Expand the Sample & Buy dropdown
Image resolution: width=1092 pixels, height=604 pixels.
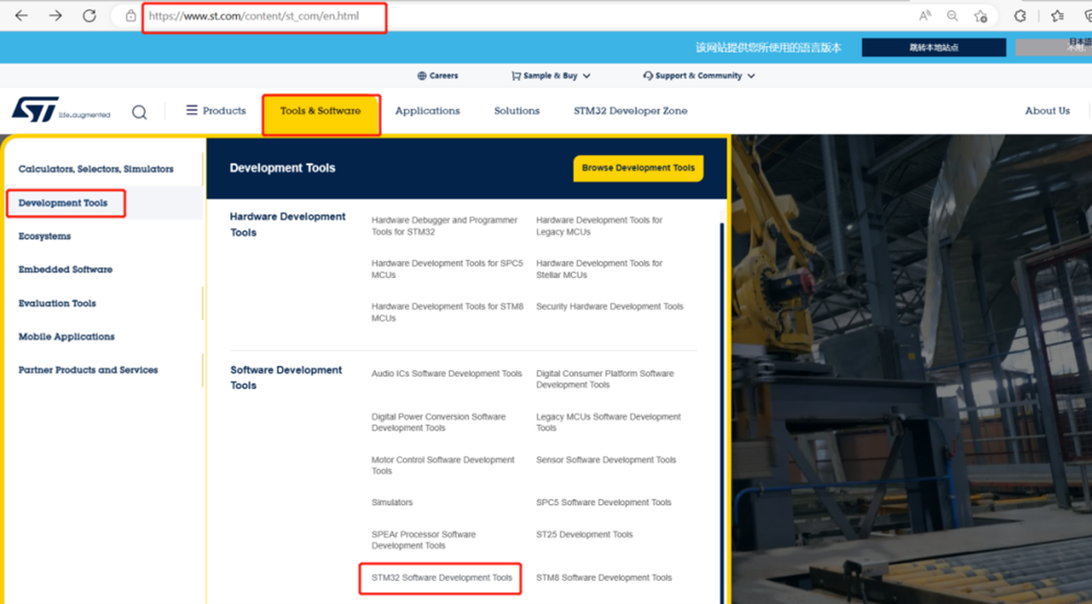click(551, 76)
